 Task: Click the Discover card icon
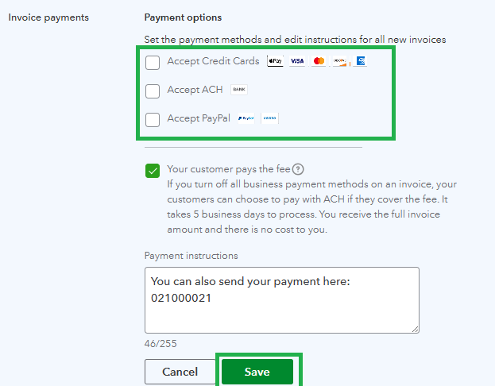tap(339, 61)
